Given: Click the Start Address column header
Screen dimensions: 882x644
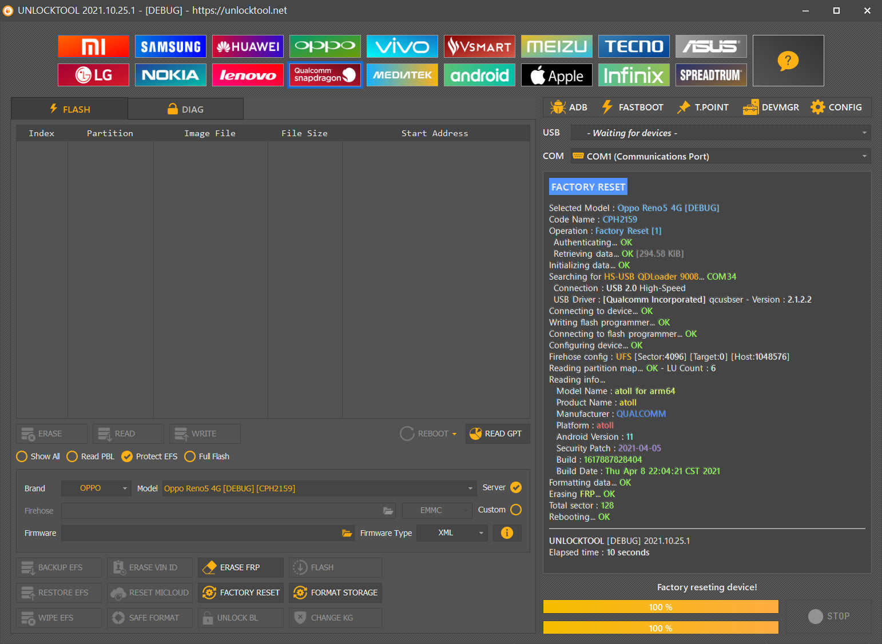Looking at the screenshot, I should point(435,133).
